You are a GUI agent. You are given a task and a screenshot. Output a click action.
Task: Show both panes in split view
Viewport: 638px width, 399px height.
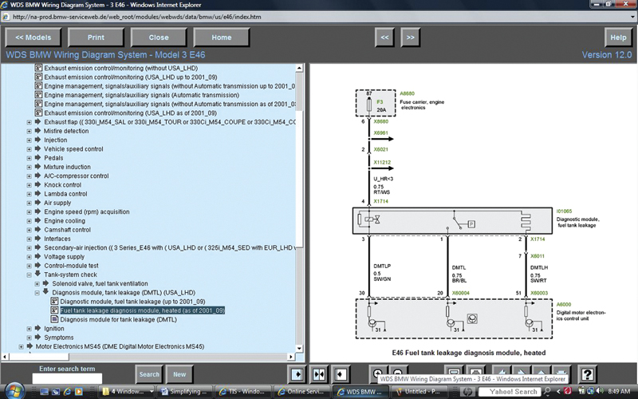(318, 373)
